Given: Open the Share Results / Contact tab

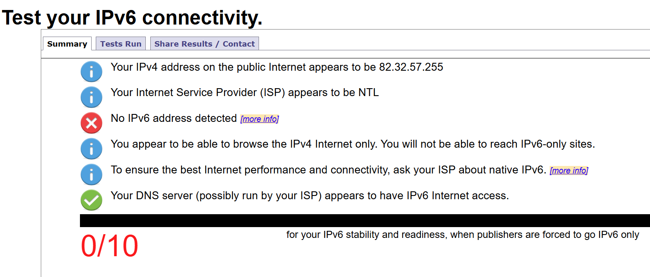Looking at the screenshot, I should (x=204, y=44).
